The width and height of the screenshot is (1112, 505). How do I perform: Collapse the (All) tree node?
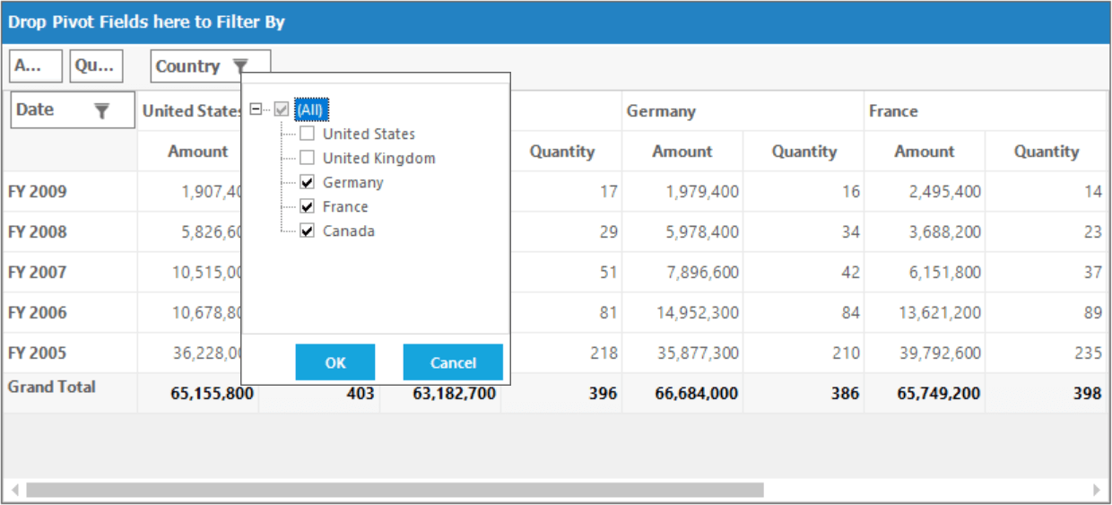pyautogui.click(x=256, y=109)
